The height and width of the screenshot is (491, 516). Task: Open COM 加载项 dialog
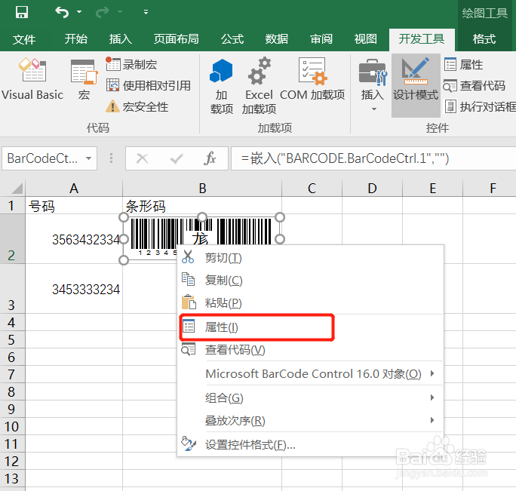312,79
